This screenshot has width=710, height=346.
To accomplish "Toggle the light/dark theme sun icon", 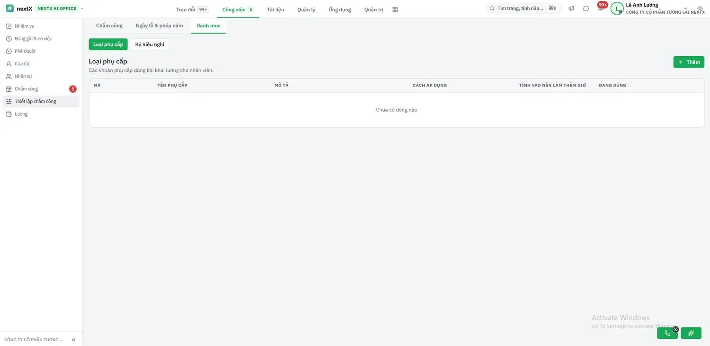I will click(700, 9).
